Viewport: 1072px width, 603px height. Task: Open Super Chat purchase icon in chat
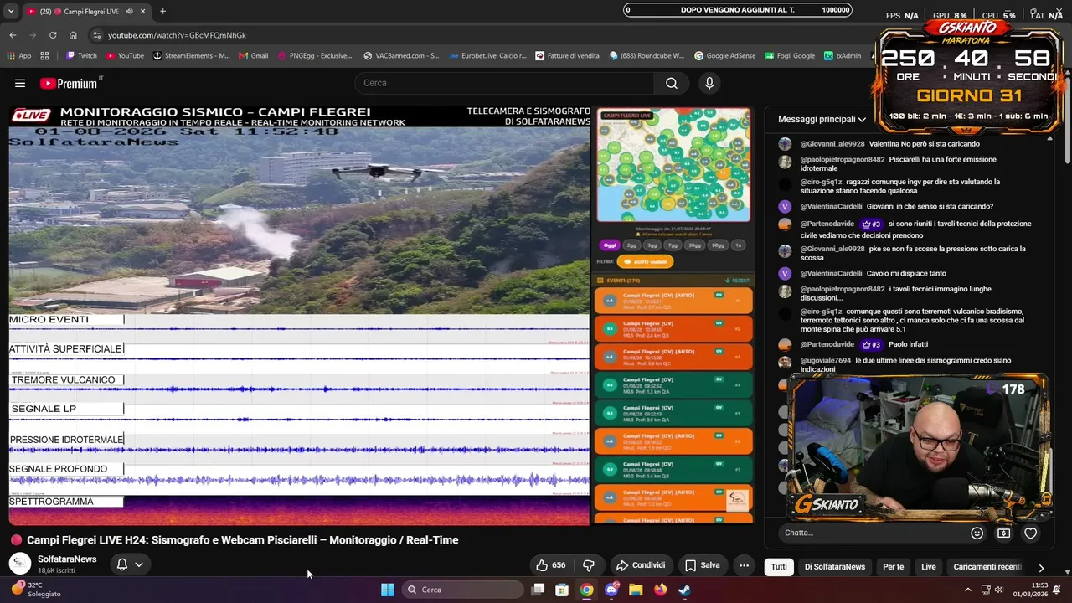click(1003, 533)
